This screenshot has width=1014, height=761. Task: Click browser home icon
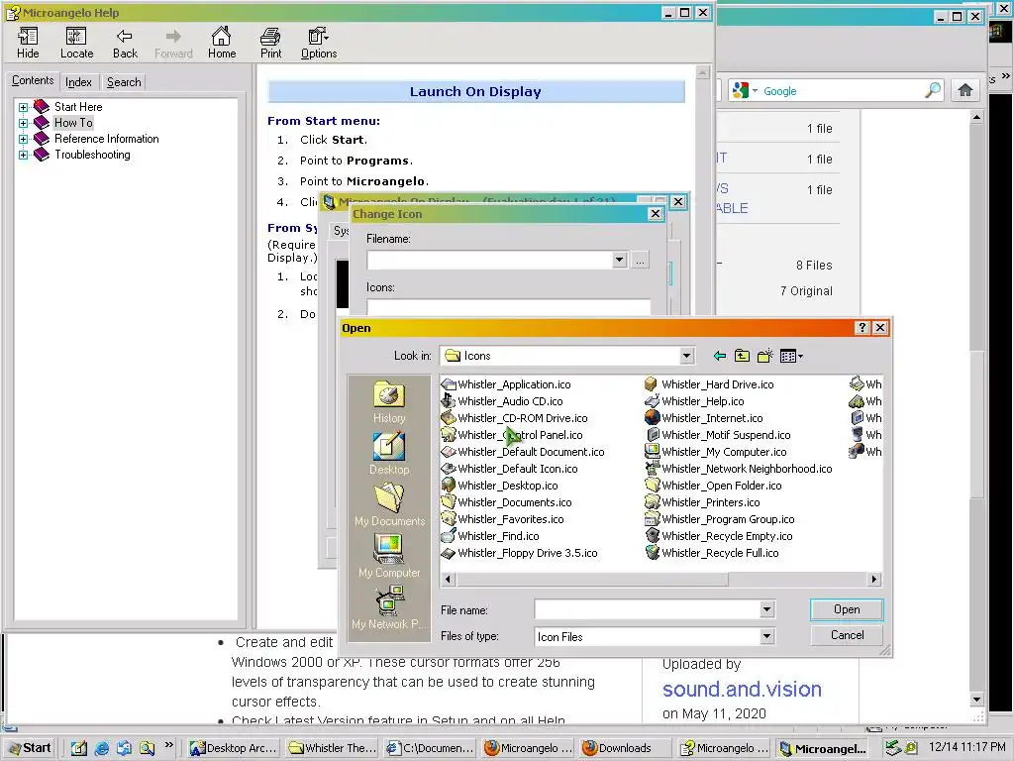point(964,90)
